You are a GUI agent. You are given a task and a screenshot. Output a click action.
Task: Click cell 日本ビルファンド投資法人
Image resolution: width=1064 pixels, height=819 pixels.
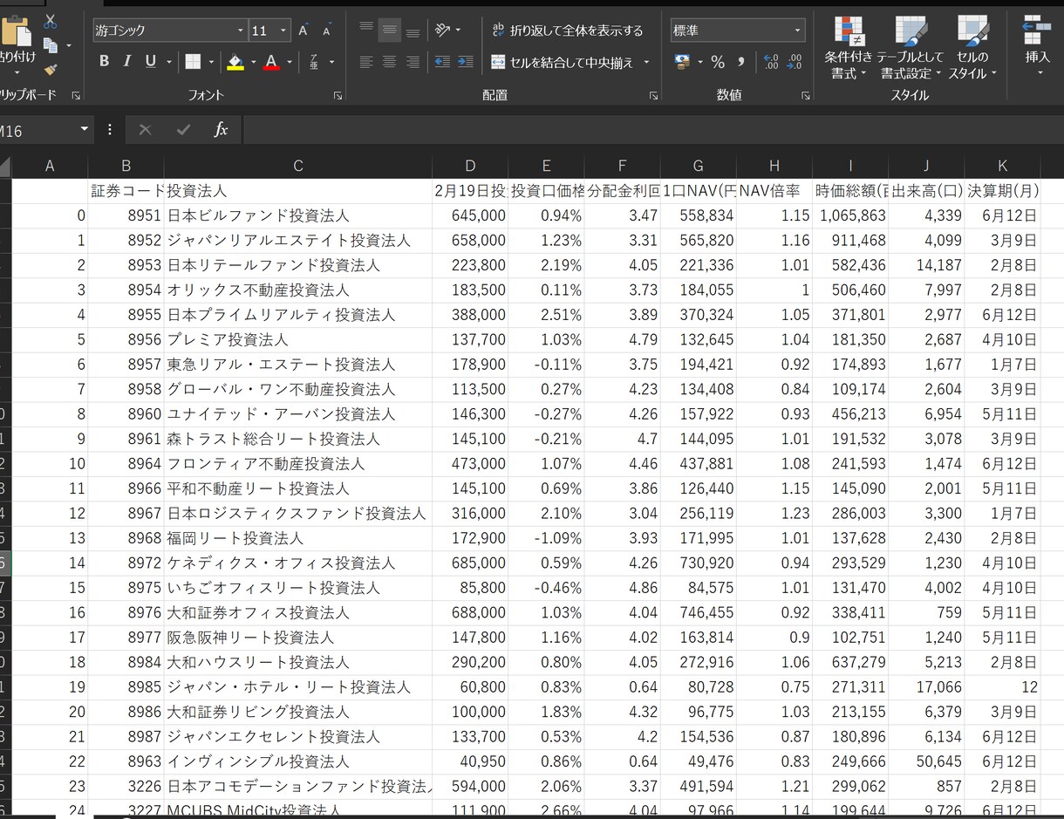[298, 215]
